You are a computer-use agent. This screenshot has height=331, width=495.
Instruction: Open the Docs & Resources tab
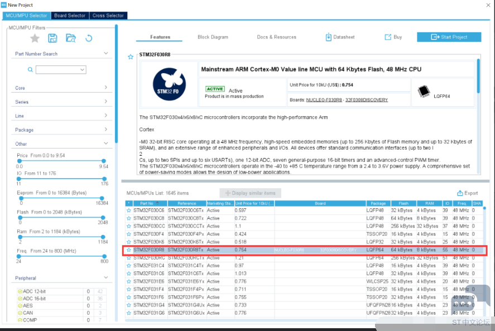[x=277, y=37]
